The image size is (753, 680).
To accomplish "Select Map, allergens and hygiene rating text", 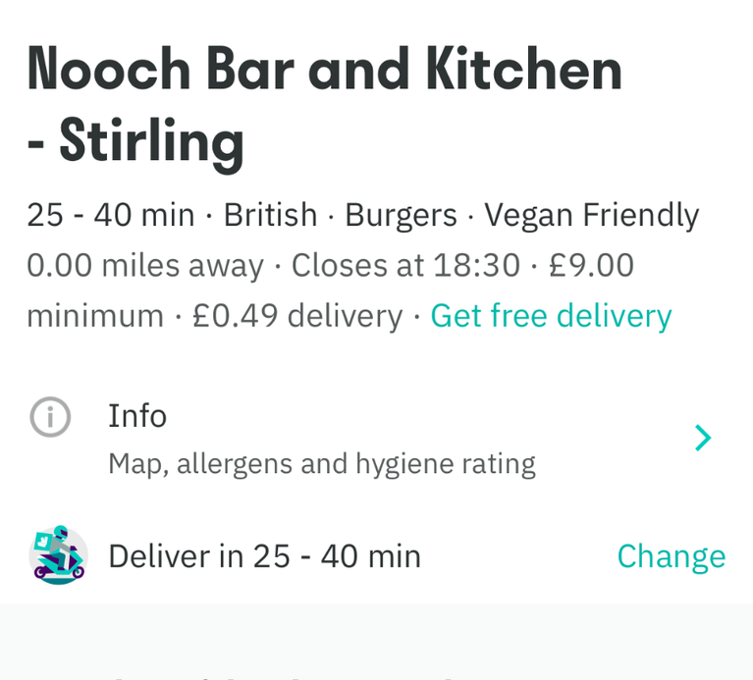I will 322,464.
